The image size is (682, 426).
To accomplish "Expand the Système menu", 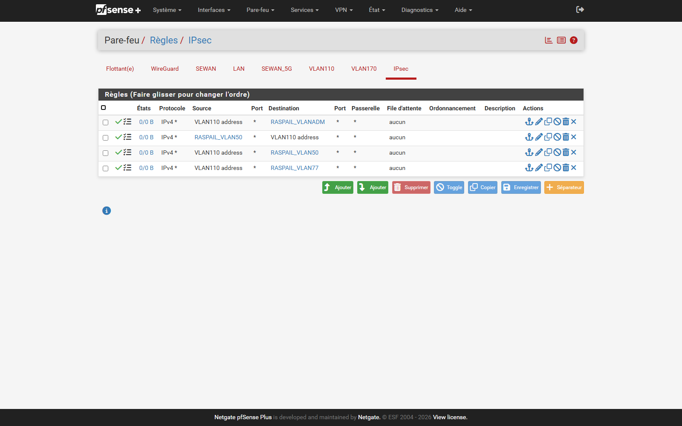I will tap(167, 10).
